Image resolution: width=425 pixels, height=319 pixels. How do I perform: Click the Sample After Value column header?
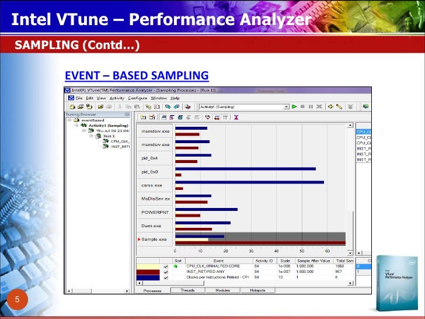tap(313, 261)
